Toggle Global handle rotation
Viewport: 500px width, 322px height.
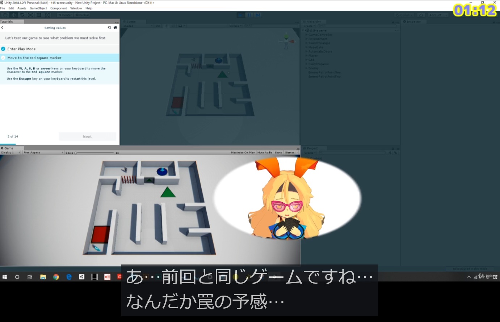(82, 15)
